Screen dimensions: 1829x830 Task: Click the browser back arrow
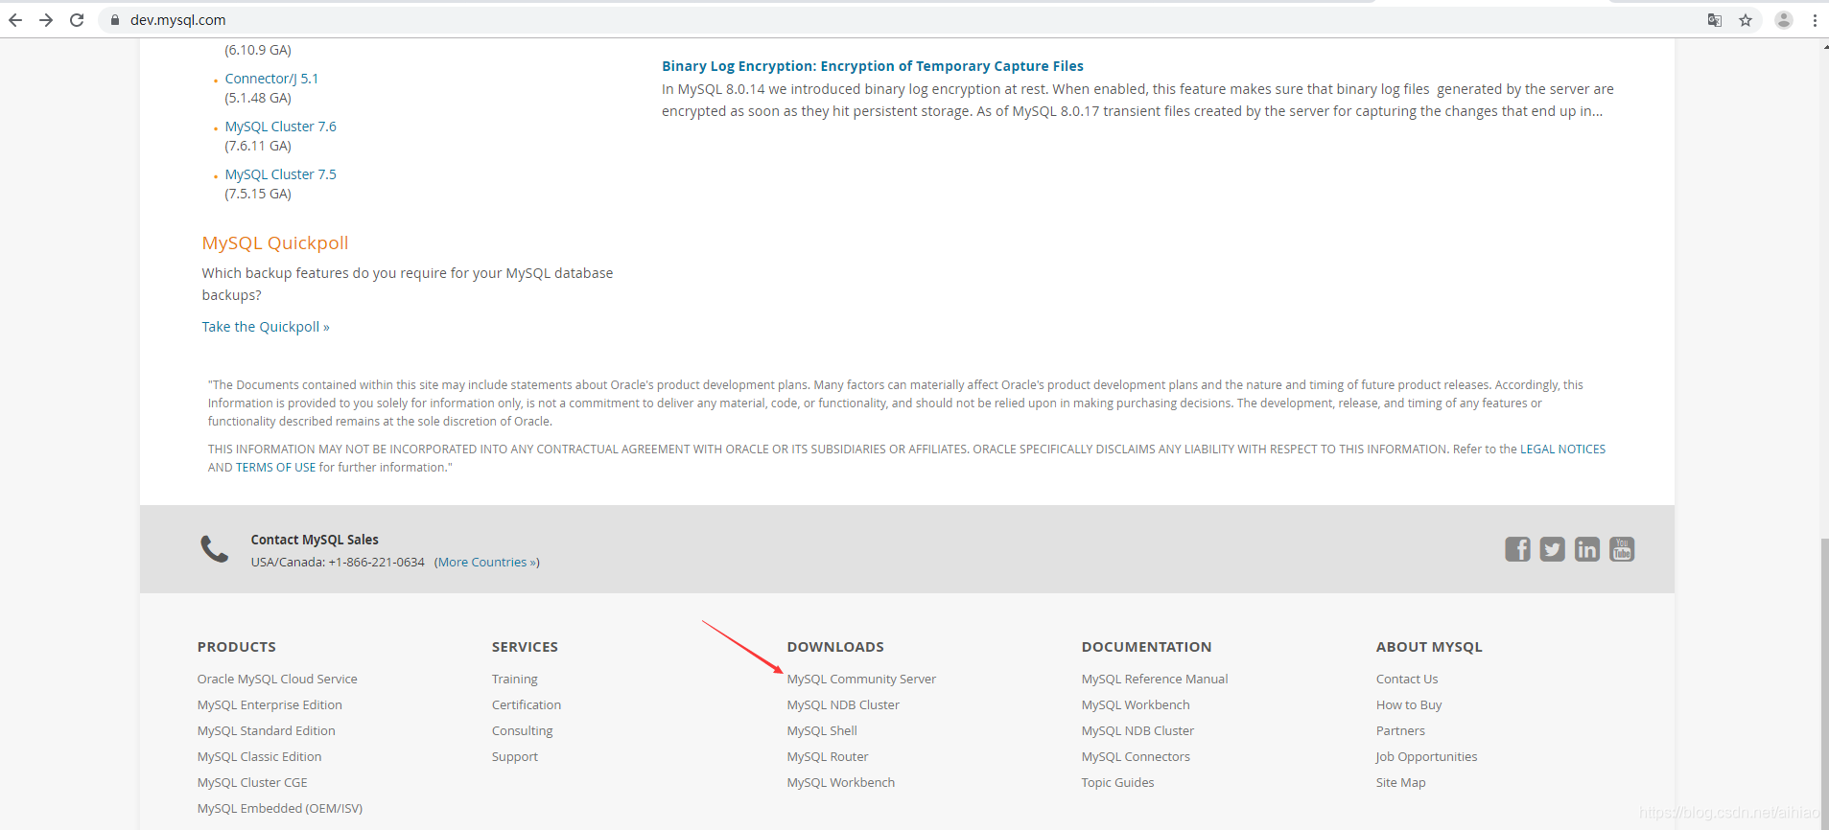coord(15,20)
